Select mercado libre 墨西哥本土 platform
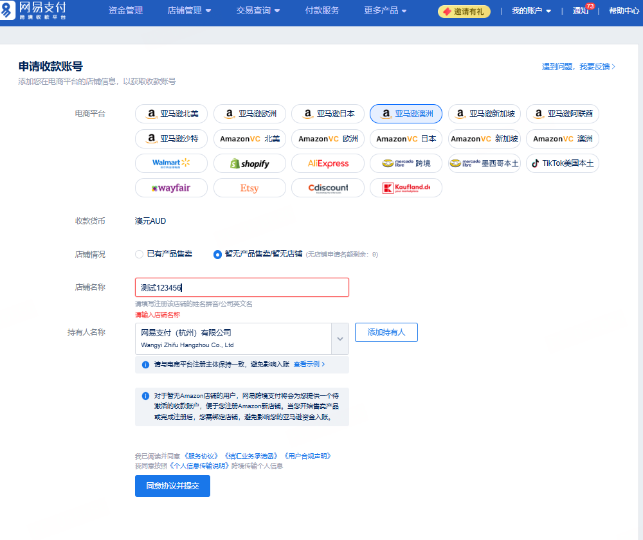Viewport: 643px width, 540px height. (x=484, y=163)
